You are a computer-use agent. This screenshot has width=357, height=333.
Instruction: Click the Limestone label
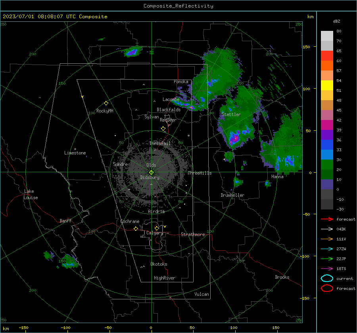click(75, 153)
